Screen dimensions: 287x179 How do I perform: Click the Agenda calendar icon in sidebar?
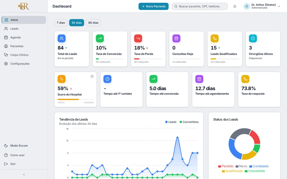coord(6,38)
